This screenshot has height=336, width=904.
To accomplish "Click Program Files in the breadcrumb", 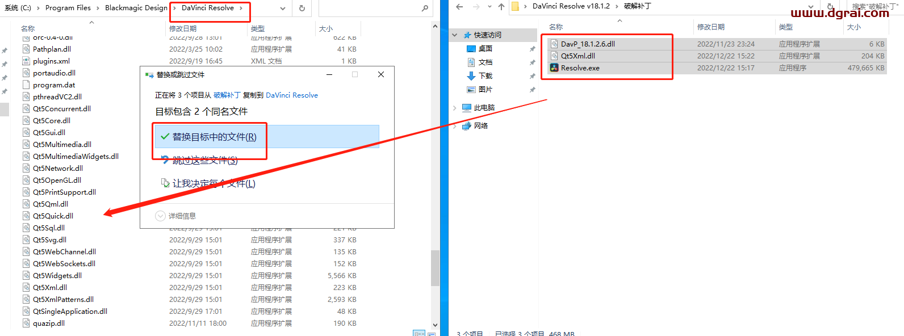I will tap(68, 8).
